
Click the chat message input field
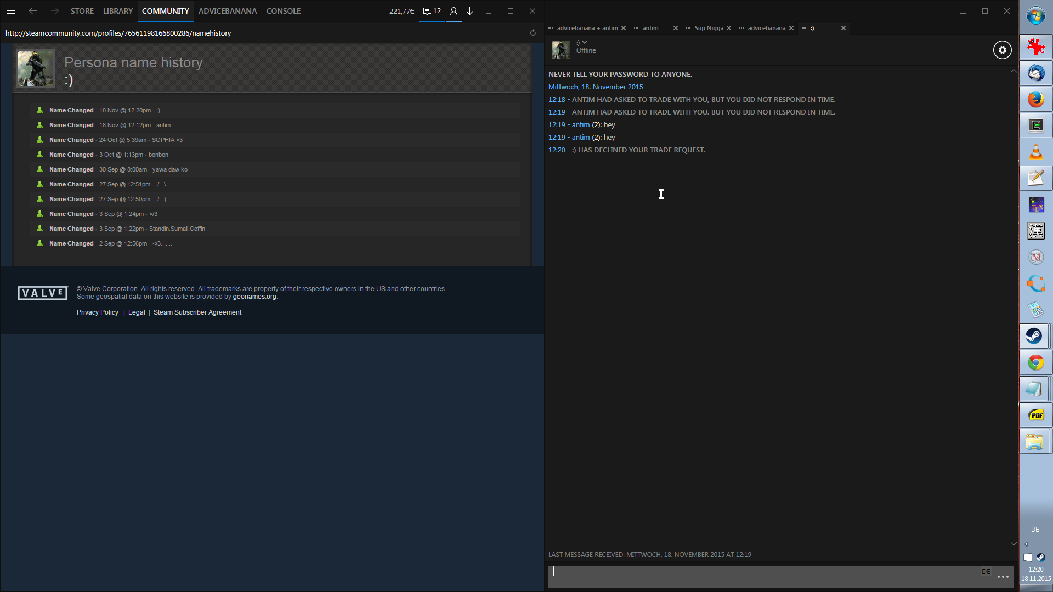(x=762, y=577)
